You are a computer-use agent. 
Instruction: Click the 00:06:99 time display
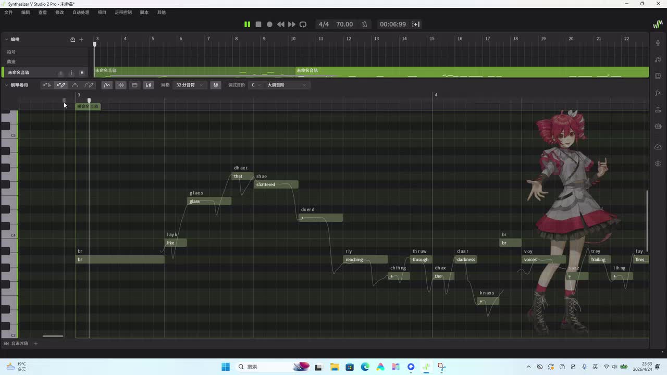393,24
